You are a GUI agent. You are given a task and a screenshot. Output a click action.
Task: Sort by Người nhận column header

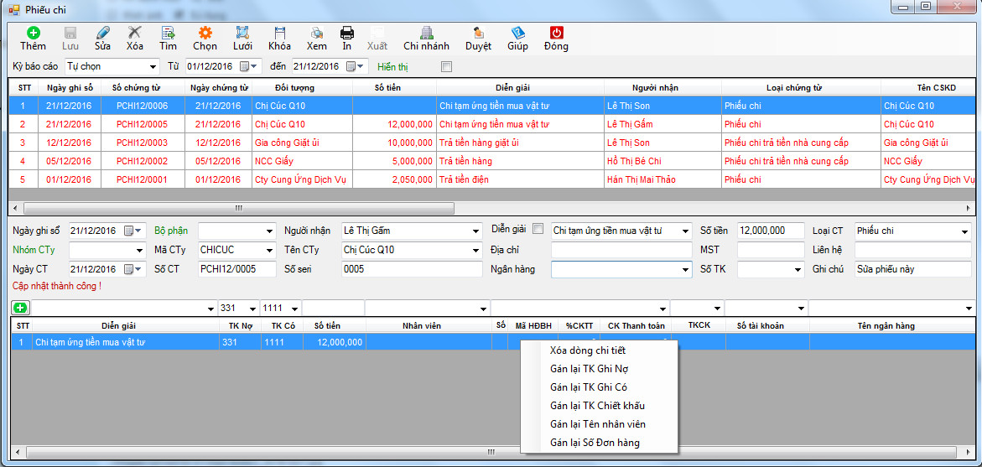(662, 88)
